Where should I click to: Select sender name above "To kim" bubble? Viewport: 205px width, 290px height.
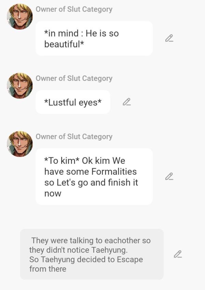74,137
